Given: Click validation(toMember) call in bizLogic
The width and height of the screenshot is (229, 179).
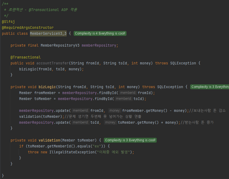Looking at the screenshot, I should [41, 116].
